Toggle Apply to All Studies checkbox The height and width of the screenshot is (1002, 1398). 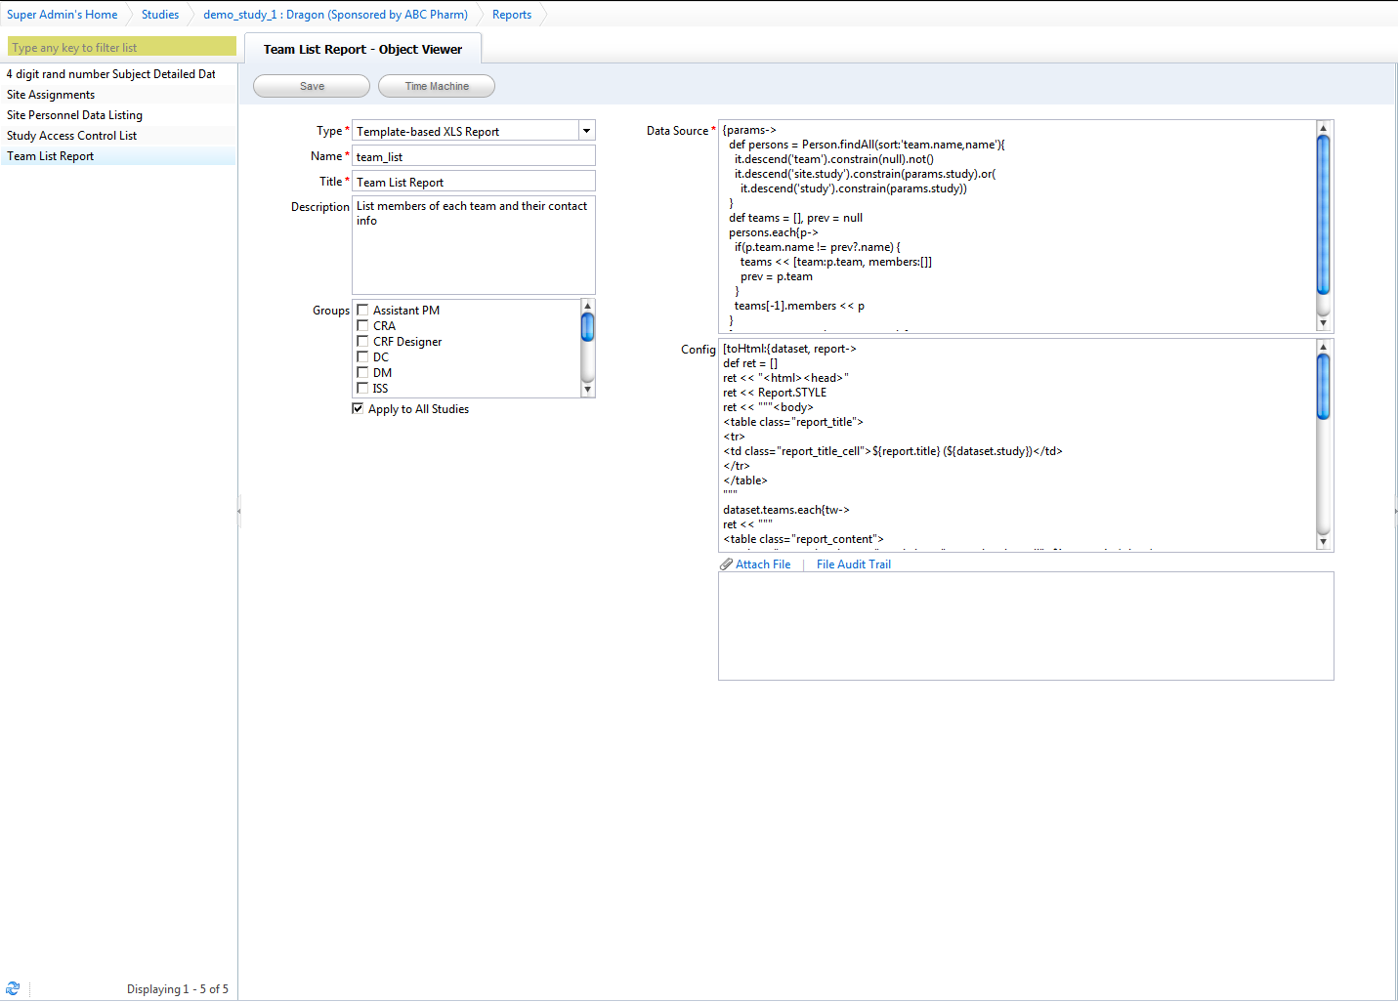pyautogui.click(x=358, y=409)
